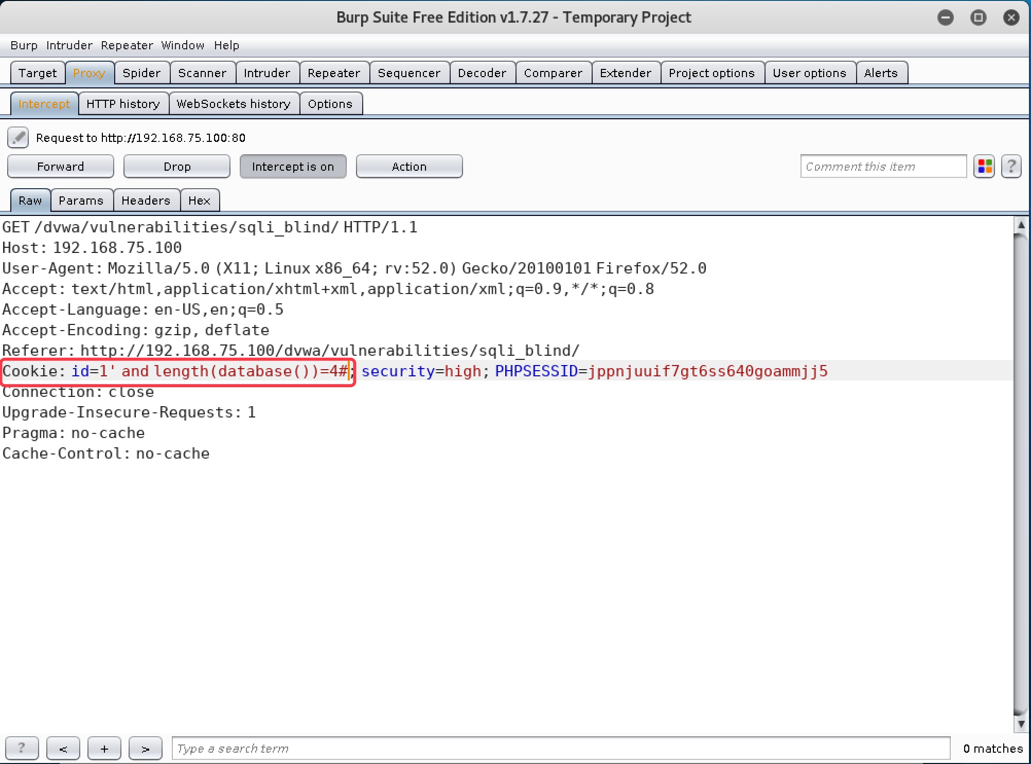
Task: Open the highlight color picker icon
Action: pos(984,167)
